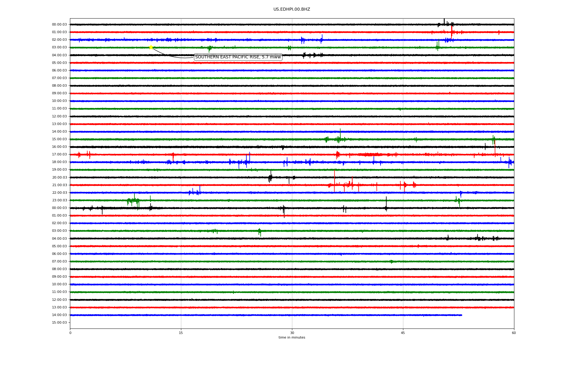Image resolution: width=584 pixels, height=365 pixels.
Task: Select the 20:00:03 trace time label
Action: (59, 178)
